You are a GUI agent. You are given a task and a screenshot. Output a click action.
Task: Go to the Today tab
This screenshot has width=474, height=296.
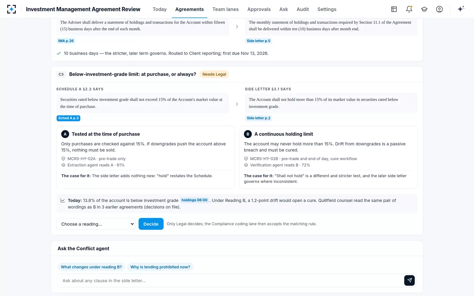[x=160, y=9]
